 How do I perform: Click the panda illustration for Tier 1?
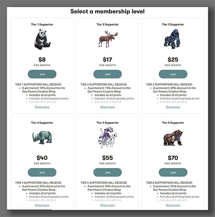[x=42, y=39]
